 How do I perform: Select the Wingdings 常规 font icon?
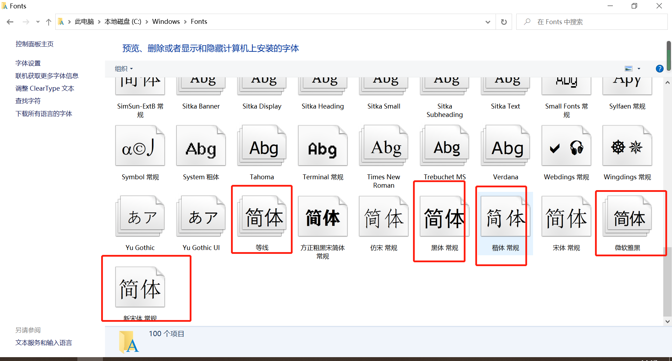point(627,146)
